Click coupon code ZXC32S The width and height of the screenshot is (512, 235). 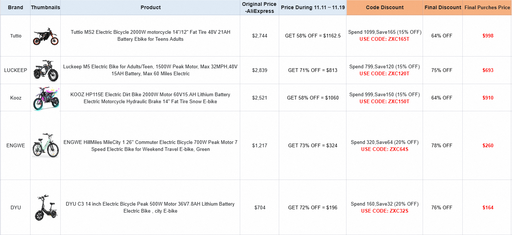tap(384, 211)
